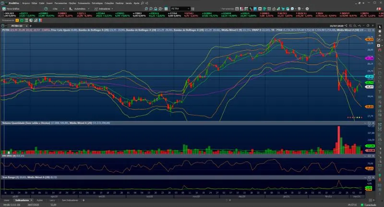This screenshot has width=384, height=207.
Task: Click the clock icon before the timeframe selector
Action: pos(46,9)
